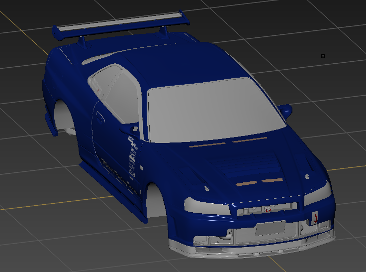The image size is (366, 272).
Task: Click the front wheel arch opening
Action: coord(156,201)
